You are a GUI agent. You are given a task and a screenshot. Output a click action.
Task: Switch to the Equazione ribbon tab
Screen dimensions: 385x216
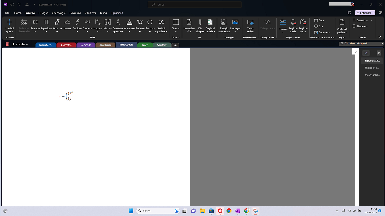pyautogui.click(x=117, y=13)
